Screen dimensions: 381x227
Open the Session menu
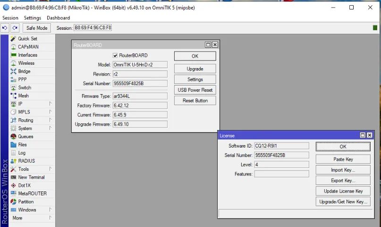click(10, 18)
